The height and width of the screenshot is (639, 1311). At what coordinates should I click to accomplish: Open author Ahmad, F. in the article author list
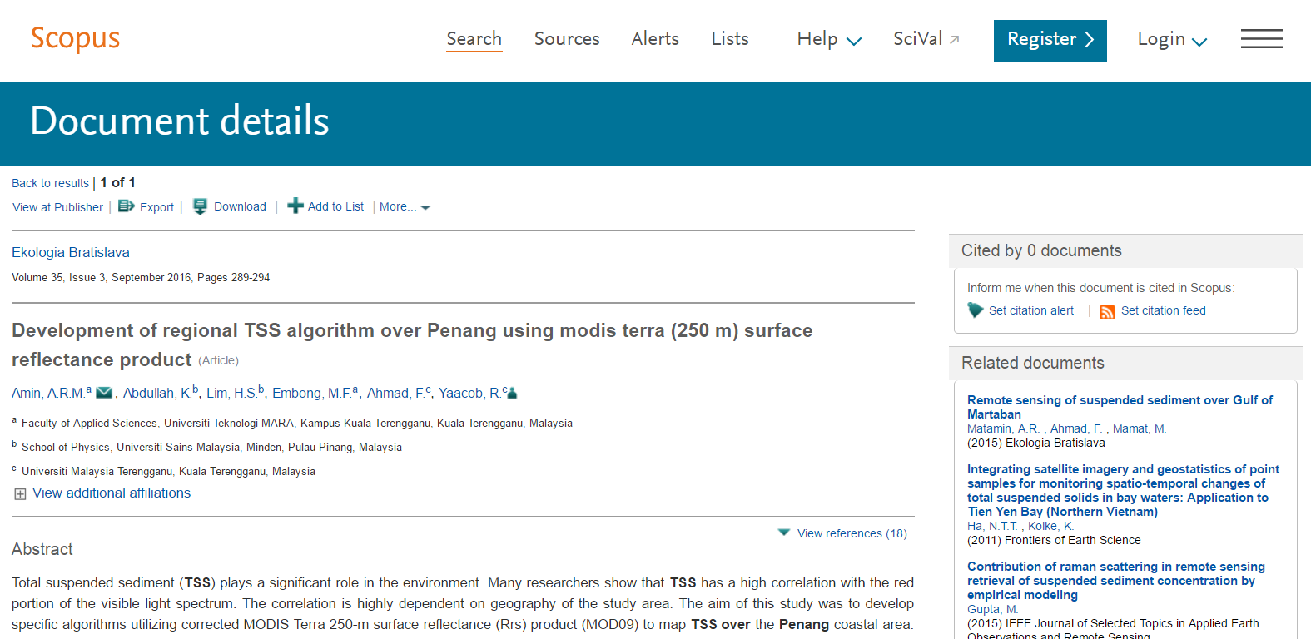395,393
